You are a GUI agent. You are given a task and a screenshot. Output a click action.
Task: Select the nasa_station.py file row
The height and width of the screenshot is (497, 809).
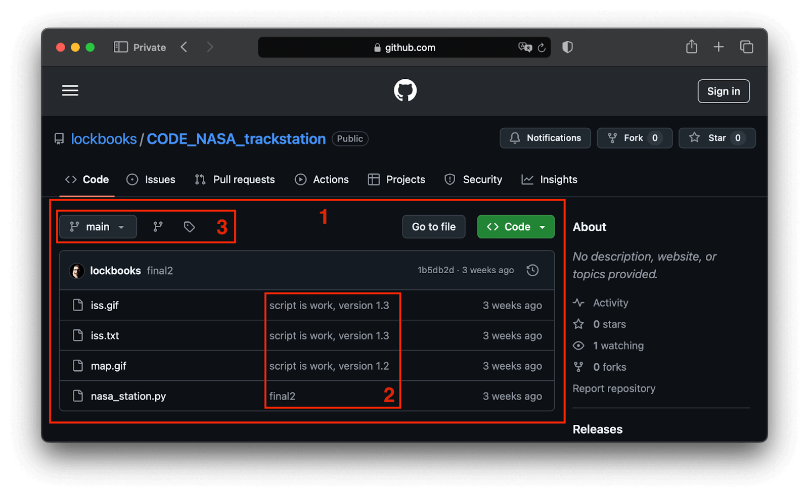point(128,396)
